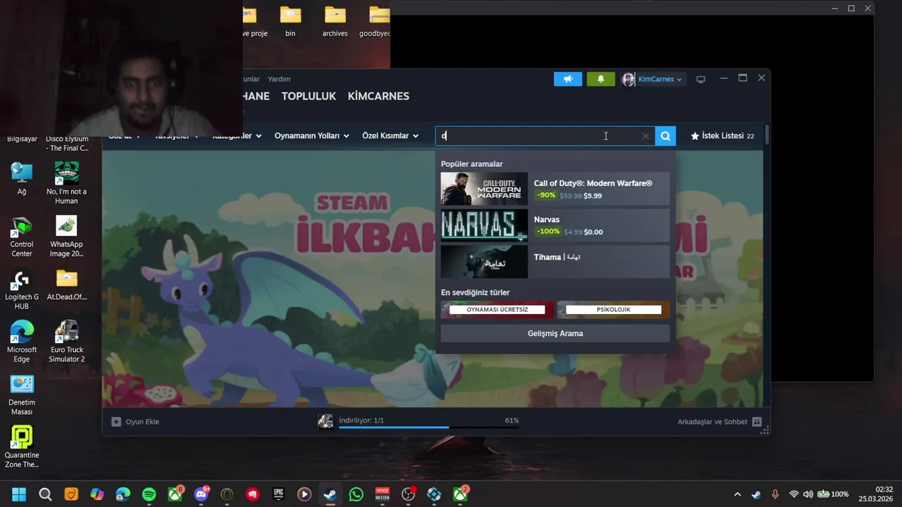This screenshot has width=902, height=507.
Task: Open the Logitech G HUB shortcut
Action: (x=22, y=289)
